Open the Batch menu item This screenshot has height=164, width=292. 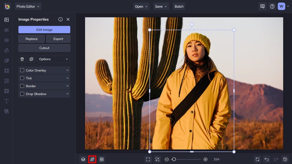coord(179,6)
